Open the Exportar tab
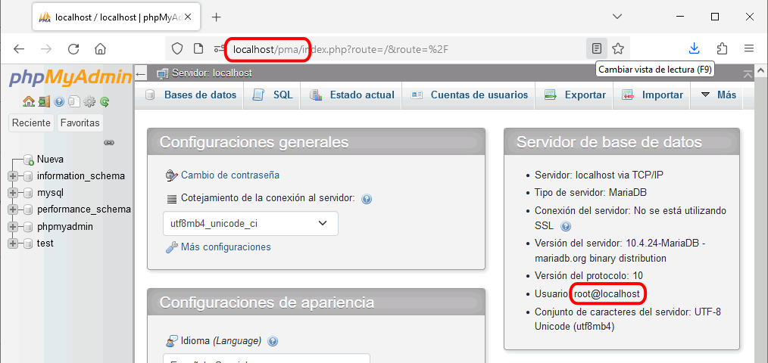This screenshot has width=768, height=363. tap(576, 95)
